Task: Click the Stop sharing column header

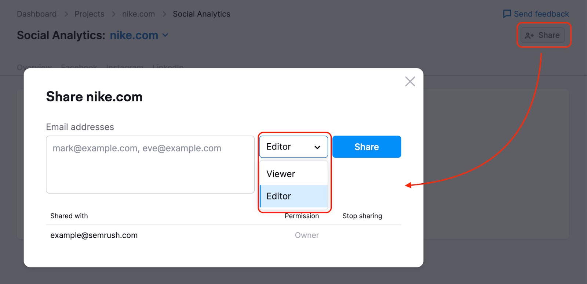Action: click(x=362, y=216)
